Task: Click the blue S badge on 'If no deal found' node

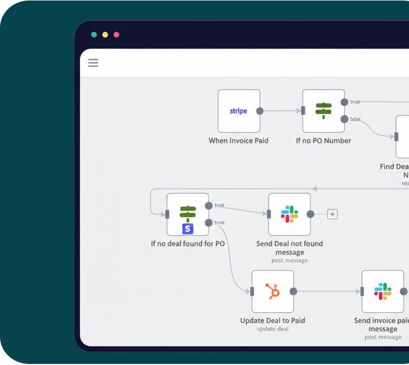Action: pos(188,229)
